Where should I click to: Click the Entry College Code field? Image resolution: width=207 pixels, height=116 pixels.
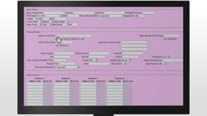[54, 13]
